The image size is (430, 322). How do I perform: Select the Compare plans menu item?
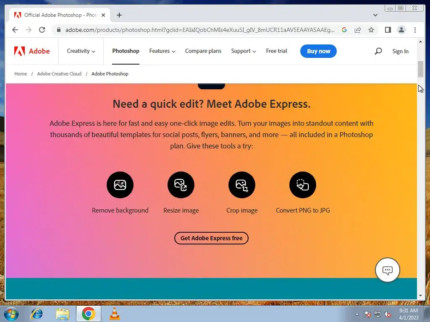pyautogui.click(x=203, y=51)
